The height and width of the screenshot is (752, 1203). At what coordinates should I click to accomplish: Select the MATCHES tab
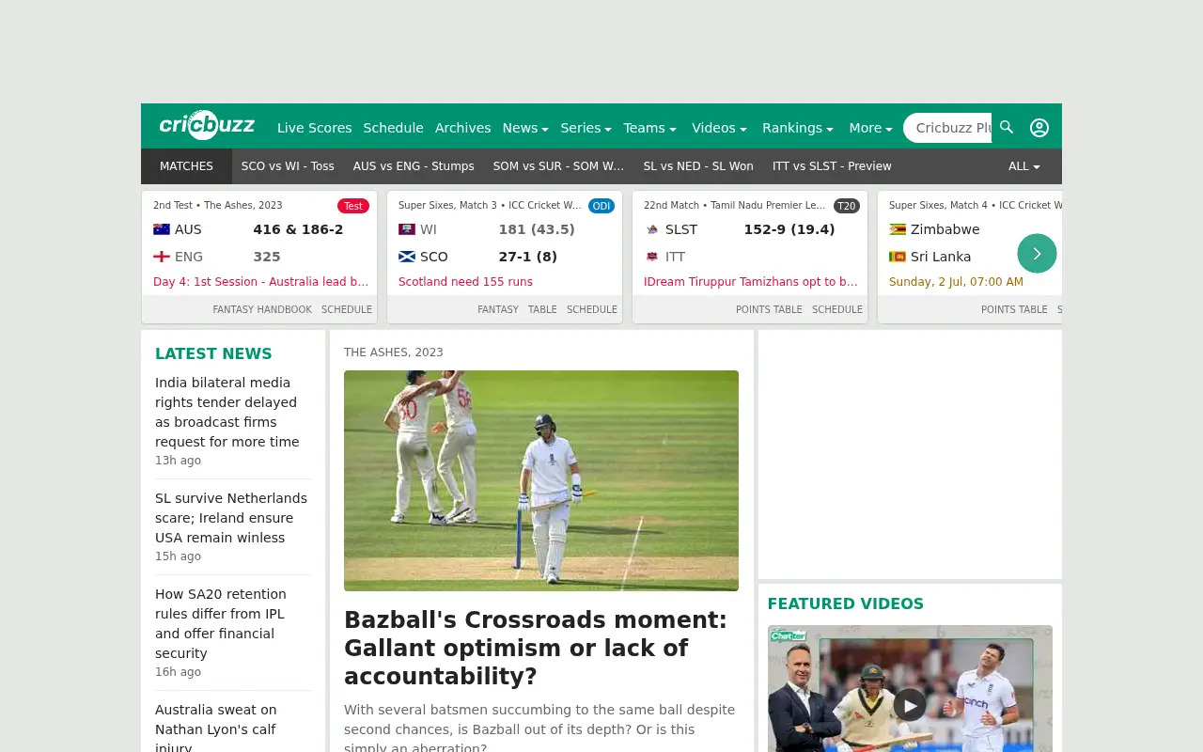(x=186, y=166)
